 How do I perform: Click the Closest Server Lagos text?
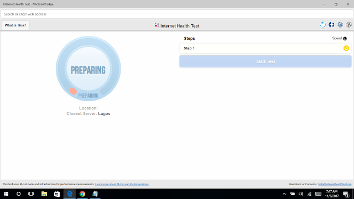[88, 114]
